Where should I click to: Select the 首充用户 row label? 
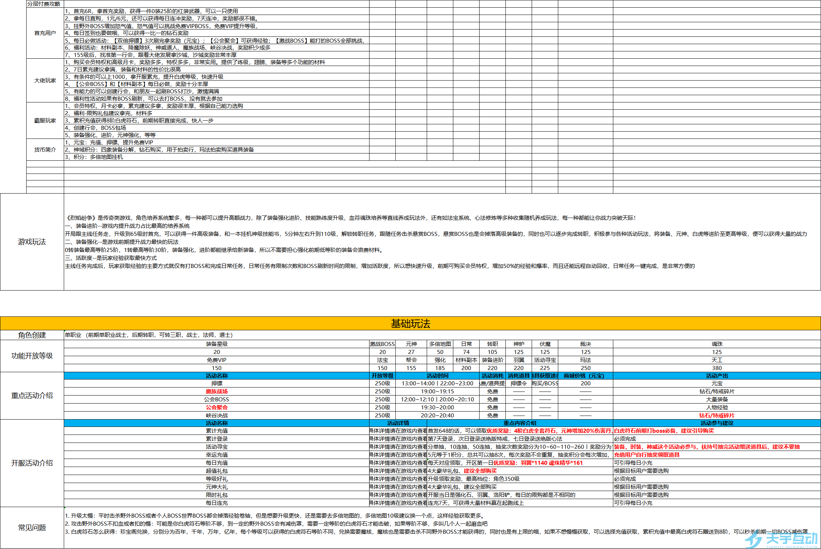(45, 33)
